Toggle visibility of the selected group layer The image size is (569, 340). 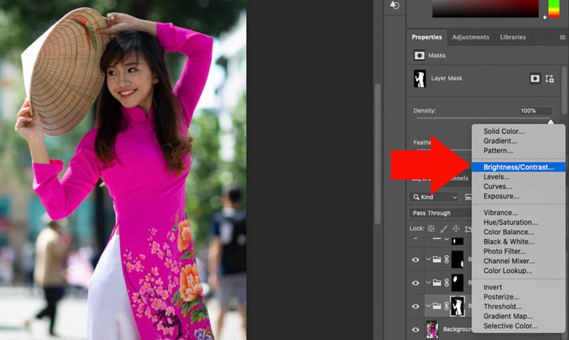point(416,306)
